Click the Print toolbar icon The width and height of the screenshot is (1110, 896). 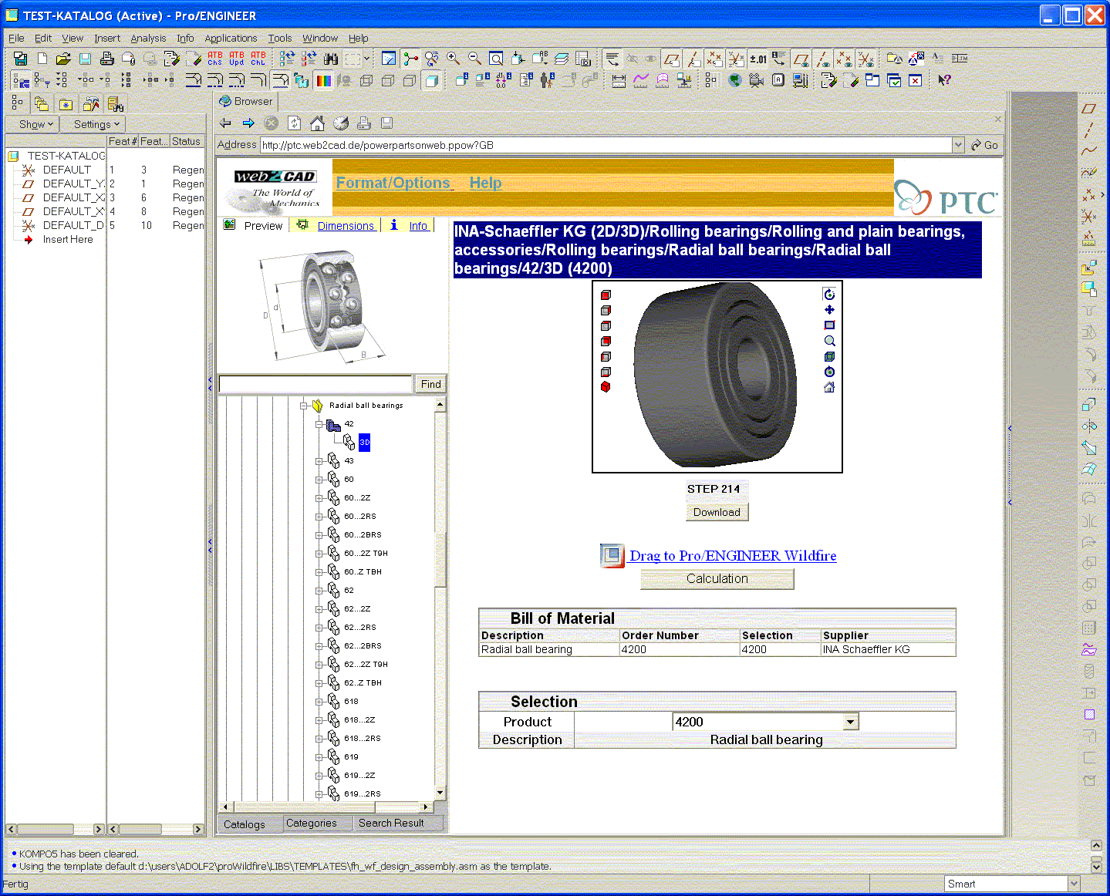107,59
